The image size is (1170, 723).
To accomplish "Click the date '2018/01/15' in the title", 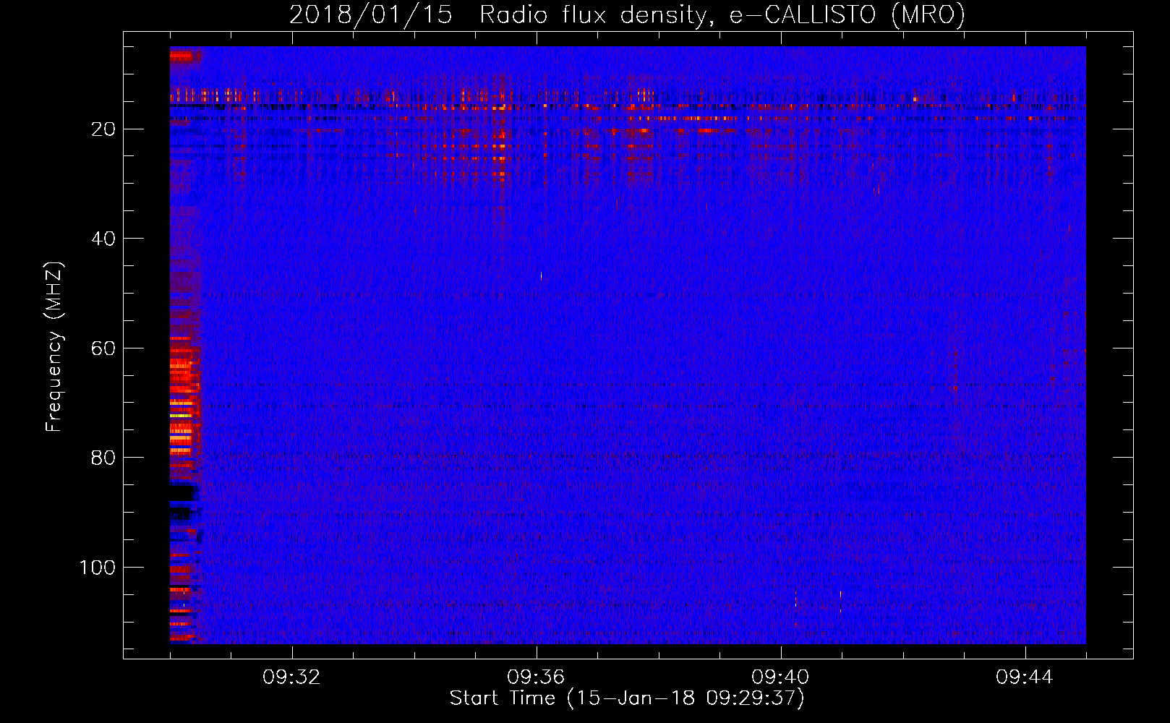I will coord(371,15).
